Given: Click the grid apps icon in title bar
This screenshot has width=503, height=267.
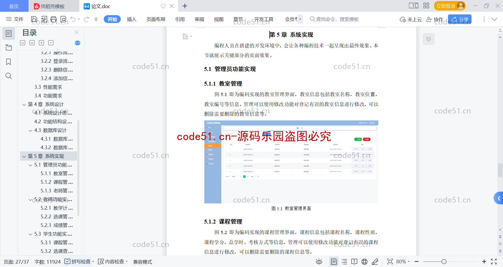Looking at the screenshot, I should click(x=426, y=5).
